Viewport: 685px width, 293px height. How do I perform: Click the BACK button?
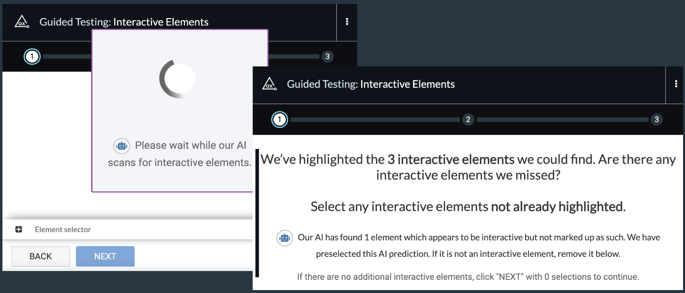41,256
